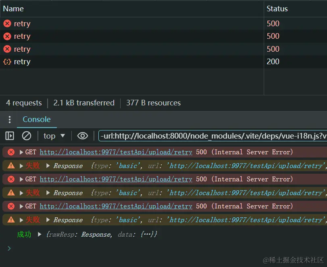Click the third warning triangle icon
Viewport: 327px width, 267px height.
click(x=11, y=220)
